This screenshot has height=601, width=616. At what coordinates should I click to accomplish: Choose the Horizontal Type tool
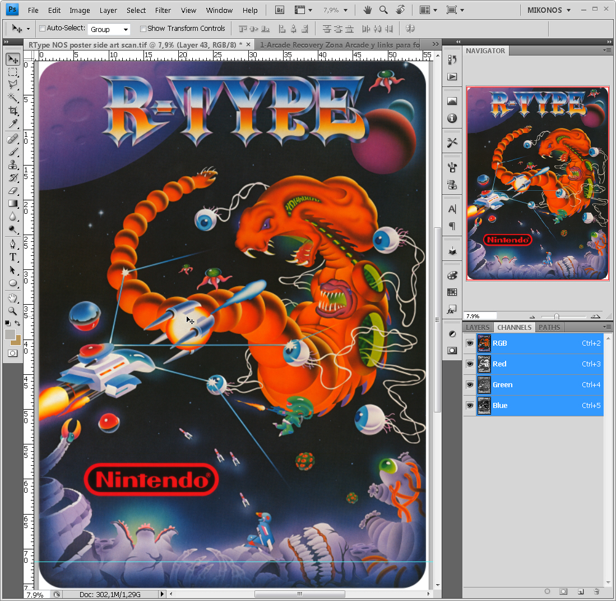pos(13,257)
